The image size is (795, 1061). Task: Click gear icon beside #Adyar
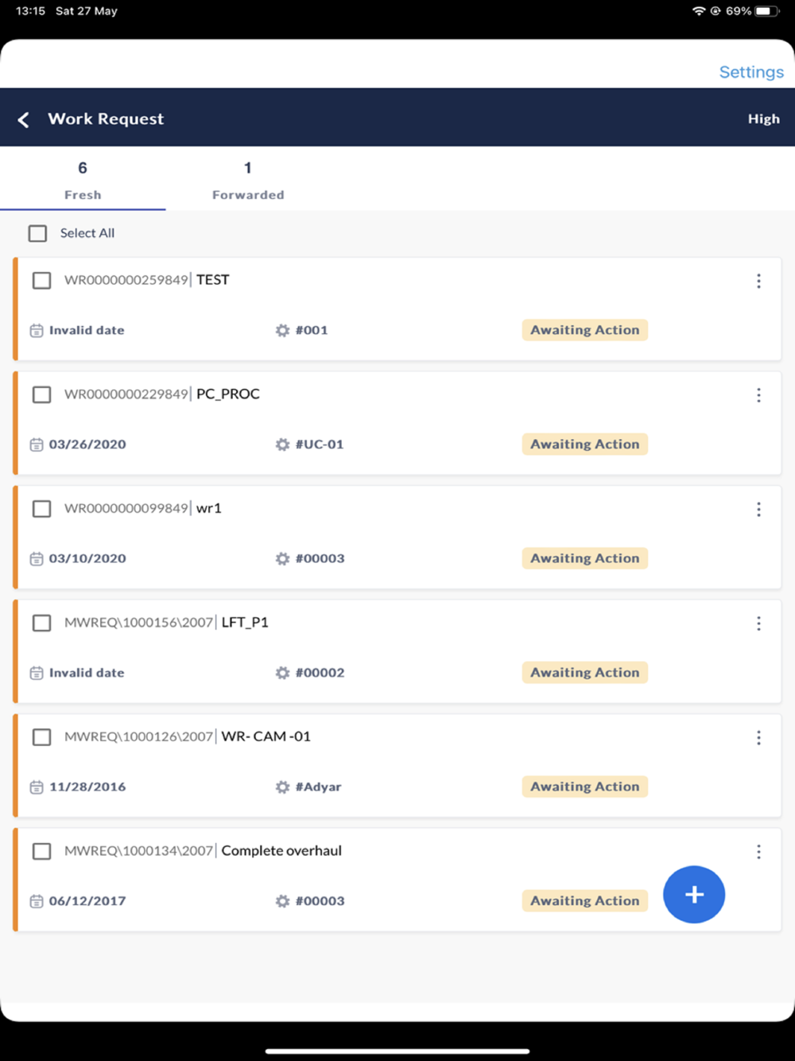(x=282, y=787)
